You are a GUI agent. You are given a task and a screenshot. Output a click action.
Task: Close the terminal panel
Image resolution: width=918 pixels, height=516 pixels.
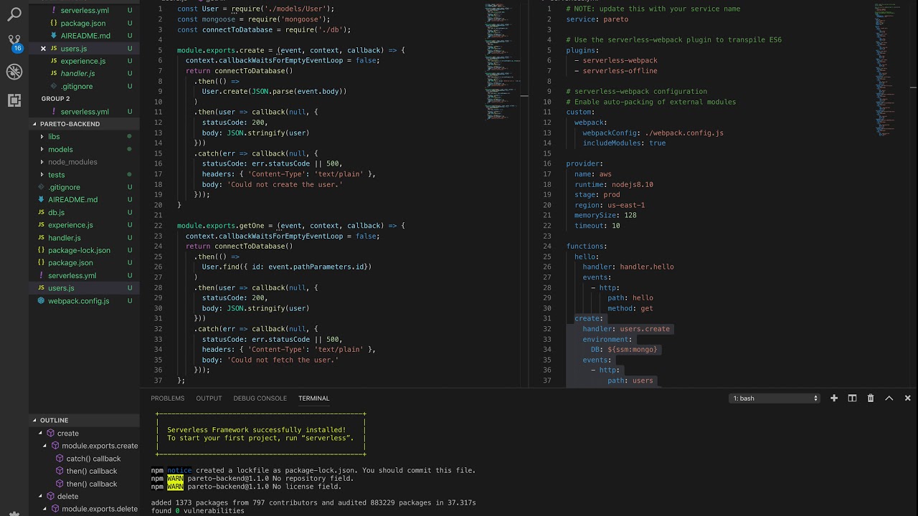(907, 398)
